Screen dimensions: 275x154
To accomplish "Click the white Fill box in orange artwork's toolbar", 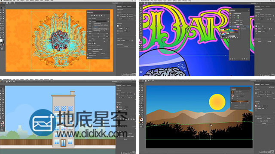I will coord(1,41).
